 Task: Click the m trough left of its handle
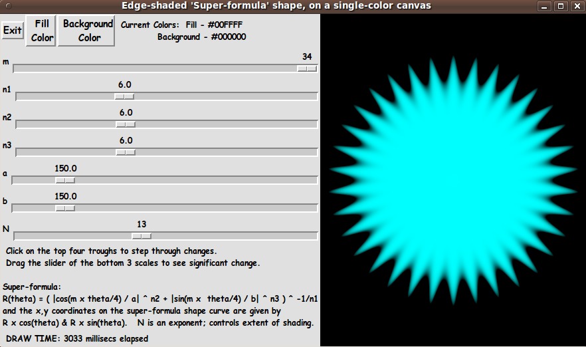point(153,68)
